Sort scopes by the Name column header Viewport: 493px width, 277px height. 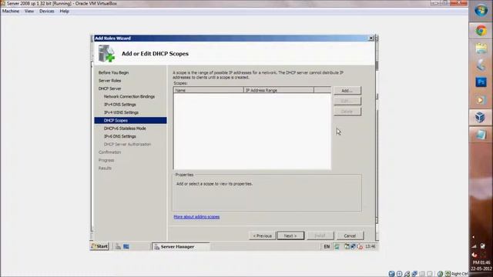click(x=209, y=90)
